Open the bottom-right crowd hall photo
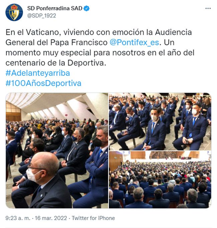Screen dimensions: 217x228 160,180
